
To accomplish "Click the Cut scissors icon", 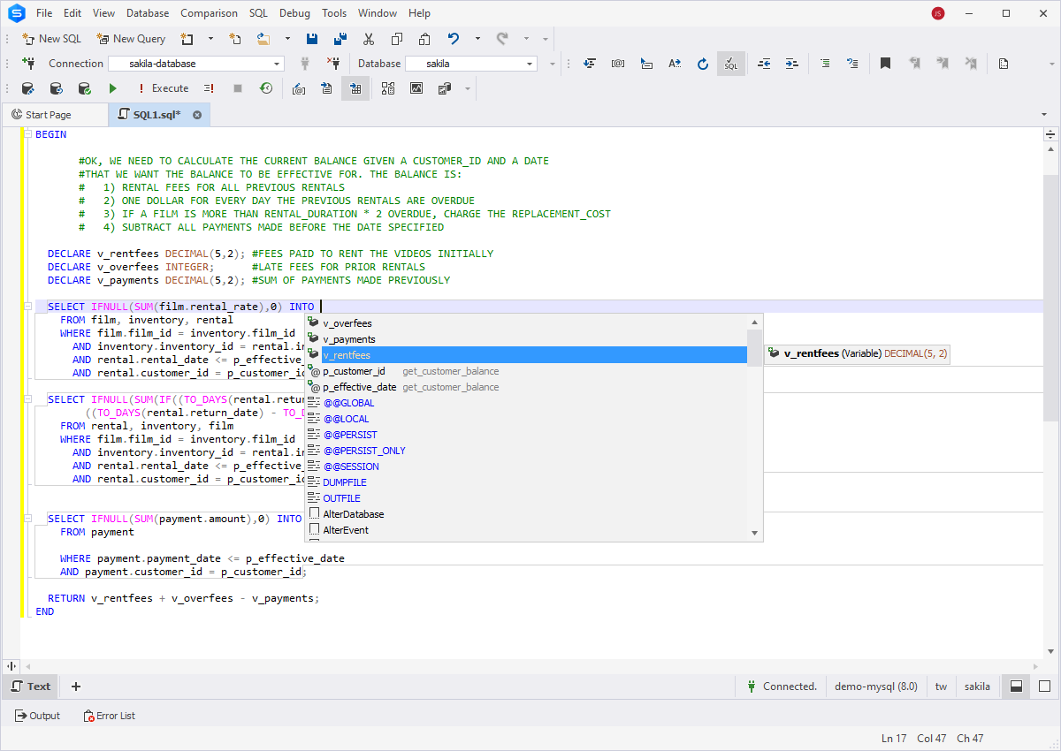I will coord(369,39).
